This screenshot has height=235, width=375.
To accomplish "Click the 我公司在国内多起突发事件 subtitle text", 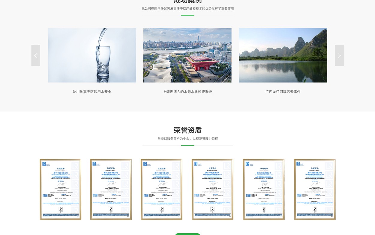I will tap(187, 9).
